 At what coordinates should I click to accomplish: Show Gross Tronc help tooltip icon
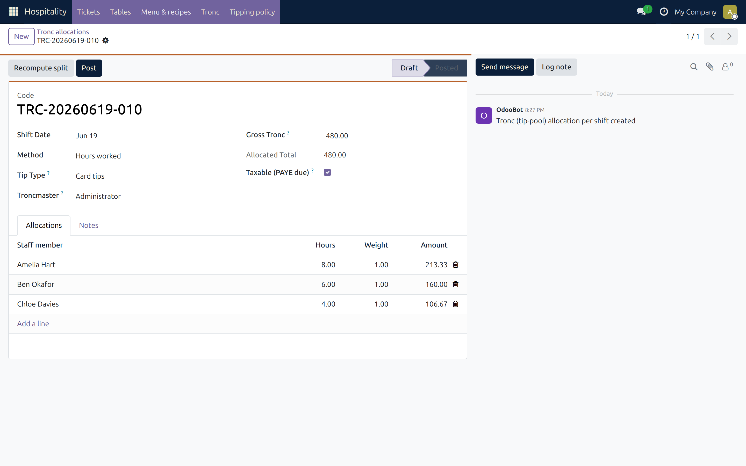click(x=288, y=133)
